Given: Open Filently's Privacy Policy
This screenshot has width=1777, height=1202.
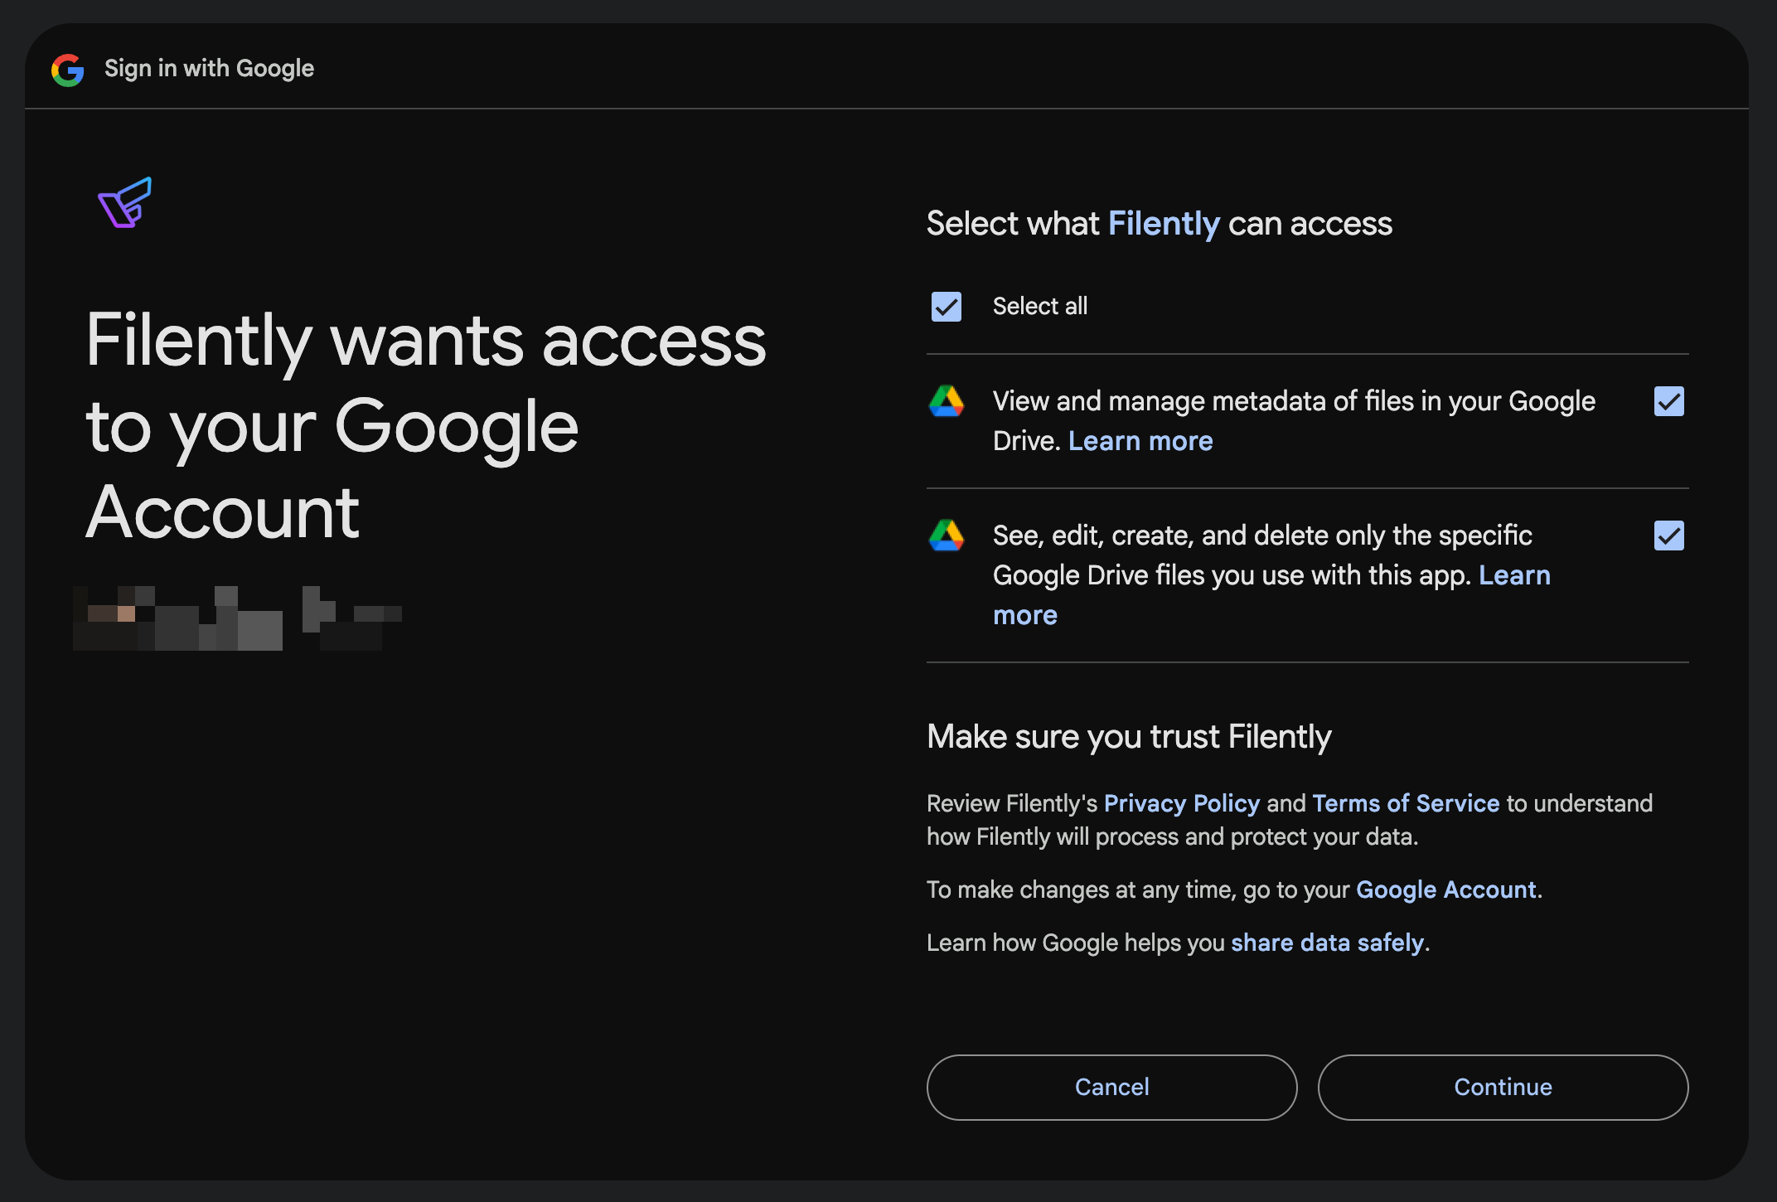Looking at the screenshot, I should pyautogui.click(x=1182, y=803).
